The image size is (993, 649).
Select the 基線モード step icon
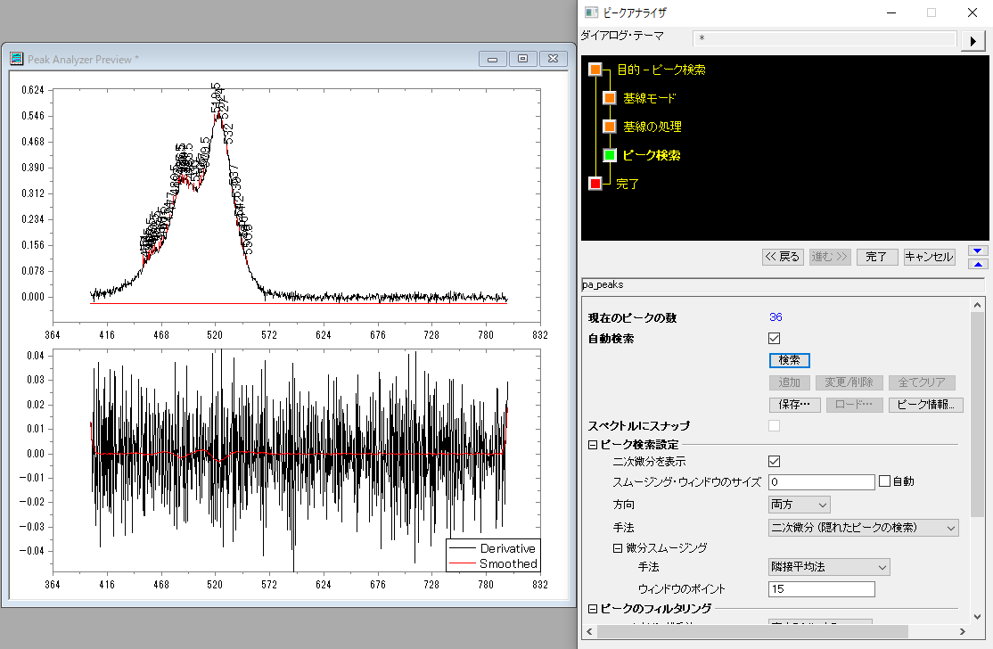[610, 98]
